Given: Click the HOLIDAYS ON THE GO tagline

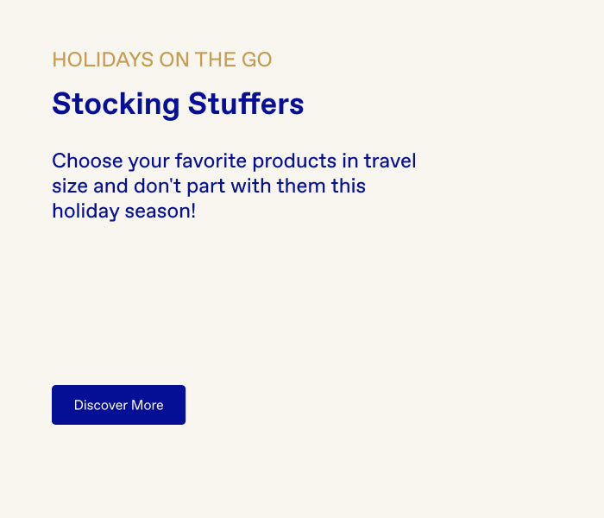Looking at the screenshot, I should pyautogui.click(x=162, y=60).
